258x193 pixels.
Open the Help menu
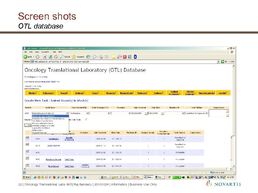pos(60,52)
